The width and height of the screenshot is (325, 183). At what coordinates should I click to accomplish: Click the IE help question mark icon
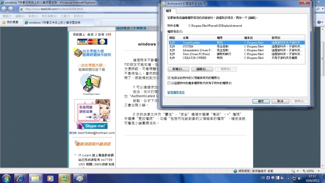(319, 22)
